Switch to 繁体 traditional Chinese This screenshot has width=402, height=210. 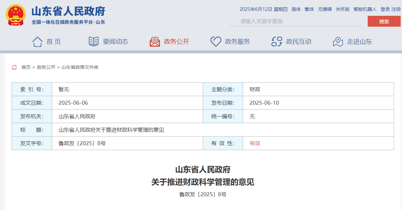point(309,9)
